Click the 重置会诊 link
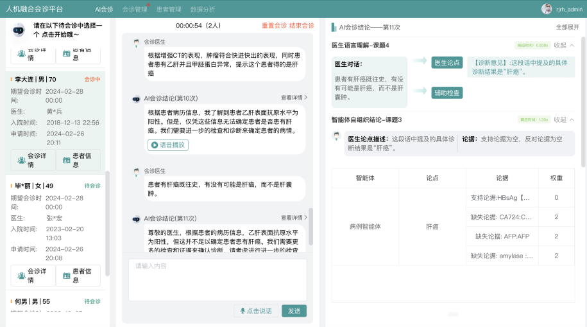 tap(274, 26)
